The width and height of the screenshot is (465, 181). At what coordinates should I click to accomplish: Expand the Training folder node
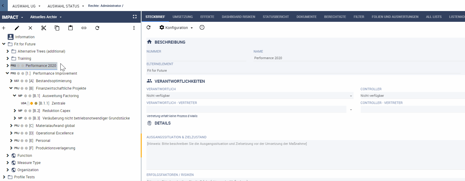[x=8, y=59]
